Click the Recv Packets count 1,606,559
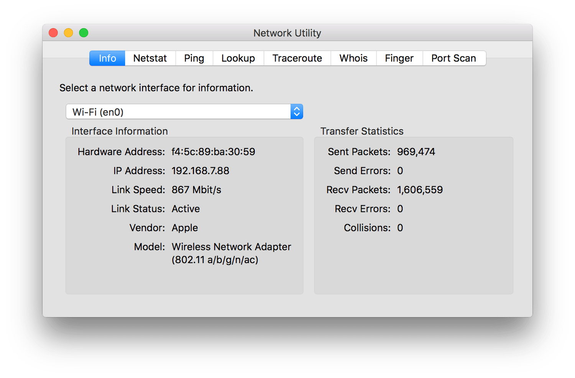 pos(420,190)
